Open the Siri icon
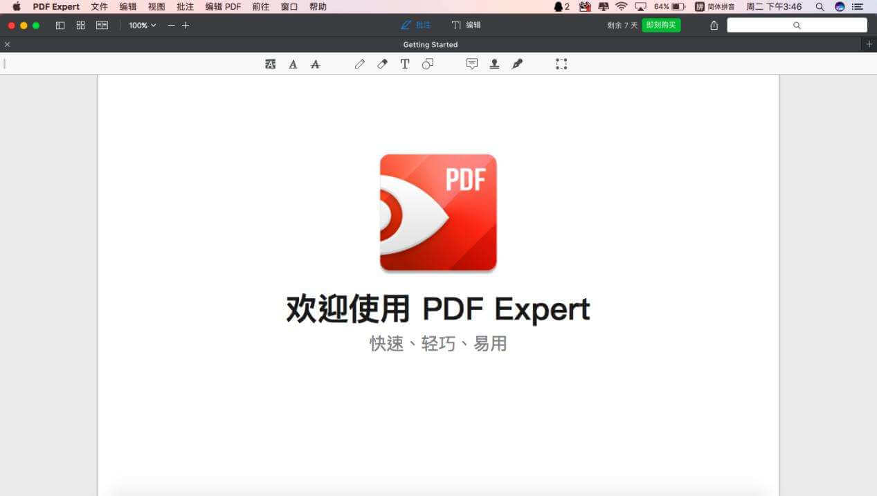The image size is (877, 496). tap(840, 6)
